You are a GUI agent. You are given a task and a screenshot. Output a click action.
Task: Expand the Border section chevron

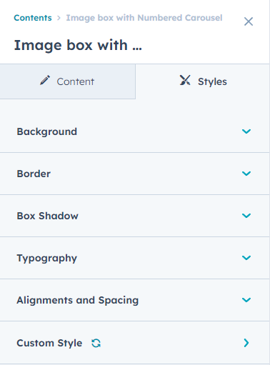[246, 174]
